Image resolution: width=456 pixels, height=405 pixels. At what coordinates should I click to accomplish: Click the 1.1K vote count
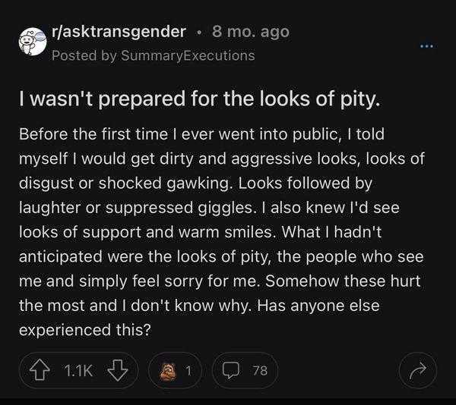click(x=80, y=370)
